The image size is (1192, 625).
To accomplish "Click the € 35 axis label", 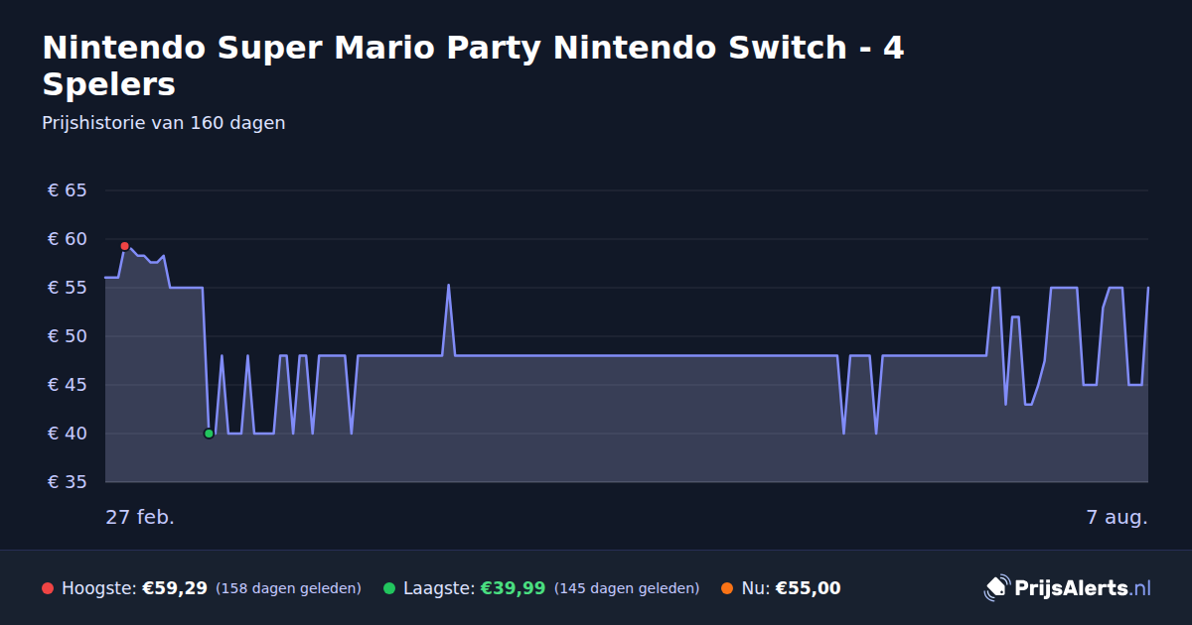I will (x=68, y=482).
